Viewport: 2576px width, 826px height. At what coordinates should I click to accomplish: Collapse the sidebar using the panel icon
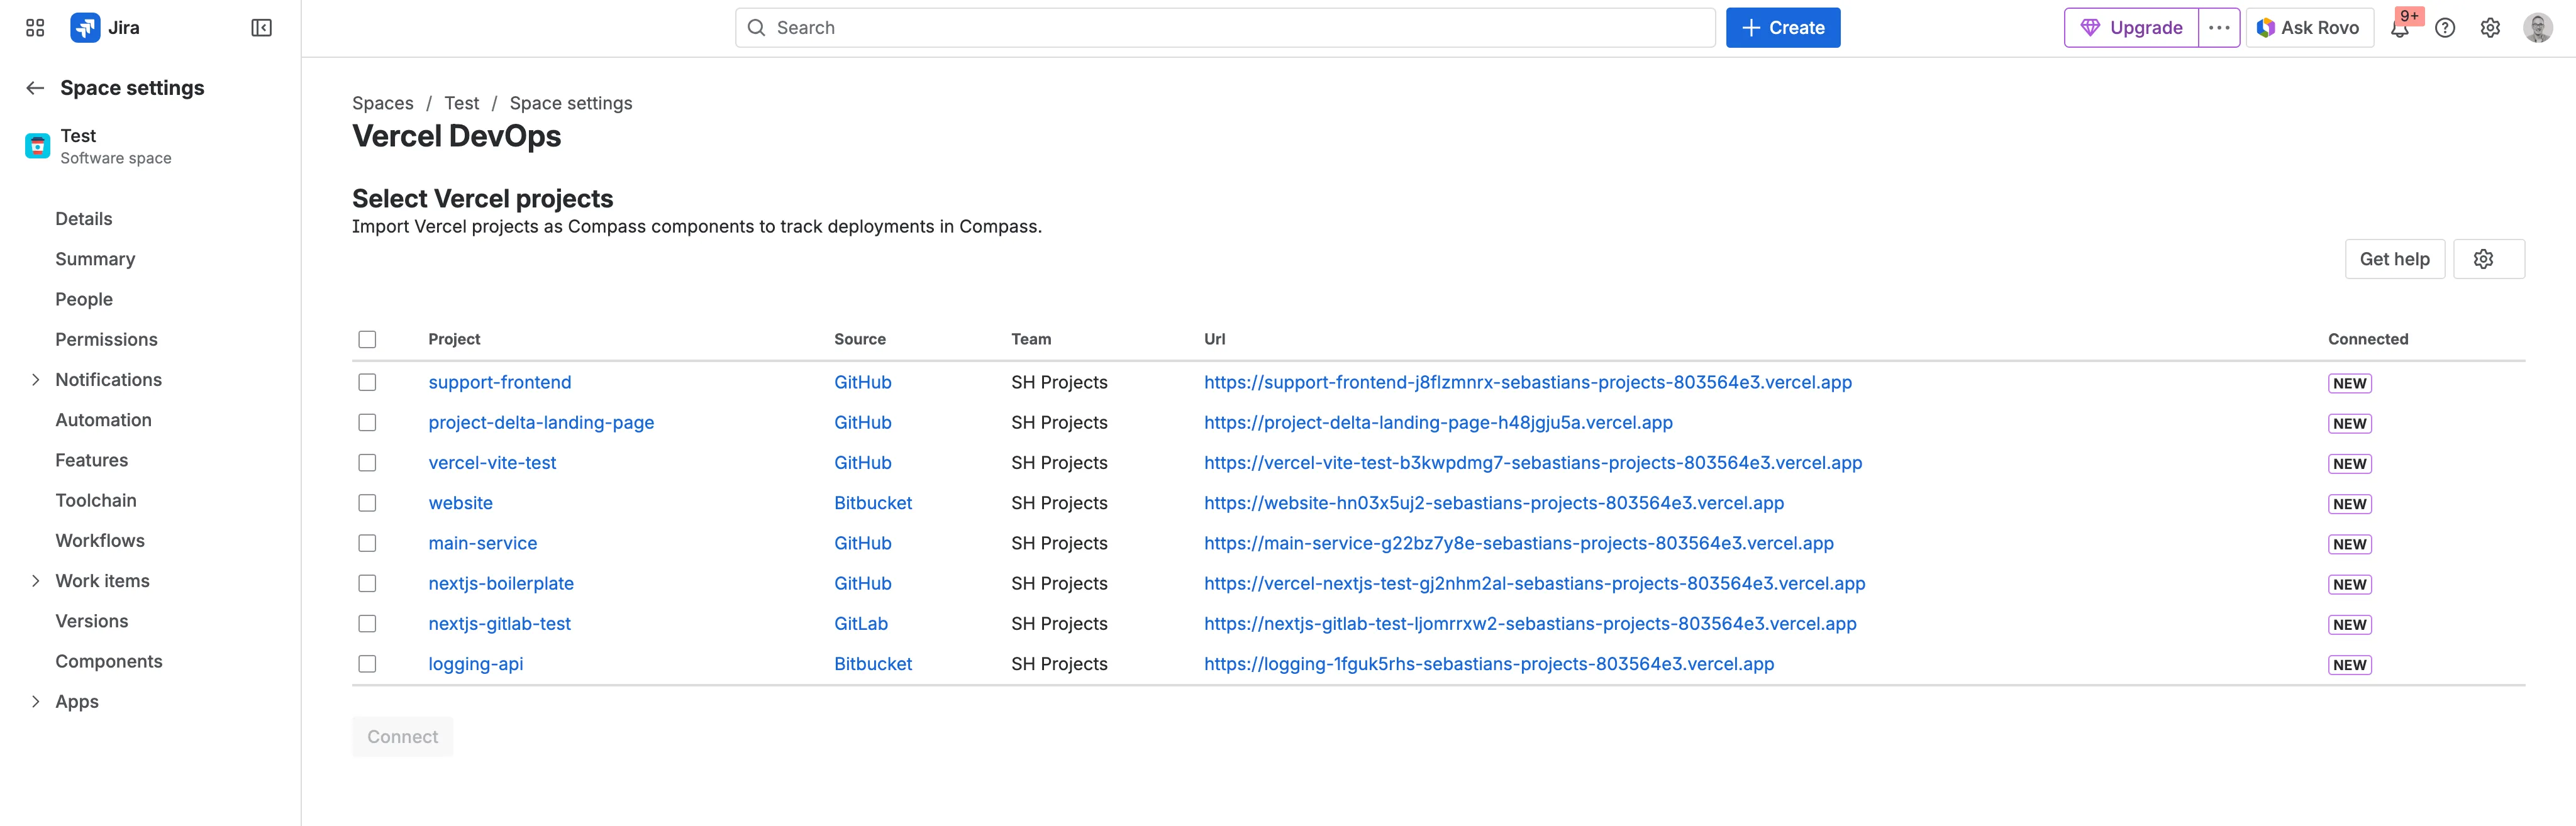[x=260, y=27]
